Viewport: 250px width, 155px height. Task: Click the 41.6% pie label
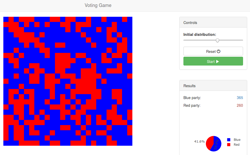coord(199,142)
